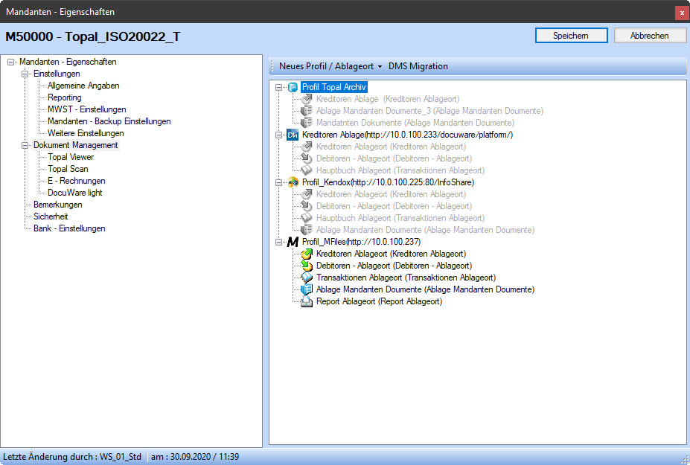
Task: Click the DocuWare Kreditoren Ablage profile icon
Action: pos(293,135)
